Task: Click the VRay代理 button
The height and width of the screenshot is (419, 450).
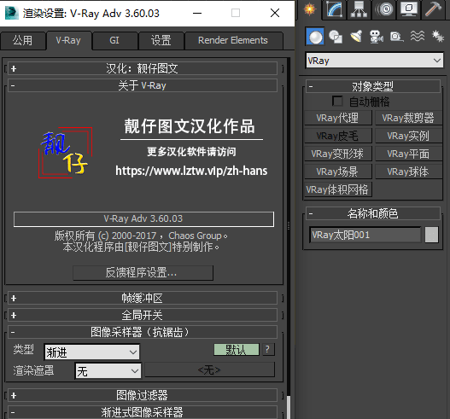Action: click(338, 118)
